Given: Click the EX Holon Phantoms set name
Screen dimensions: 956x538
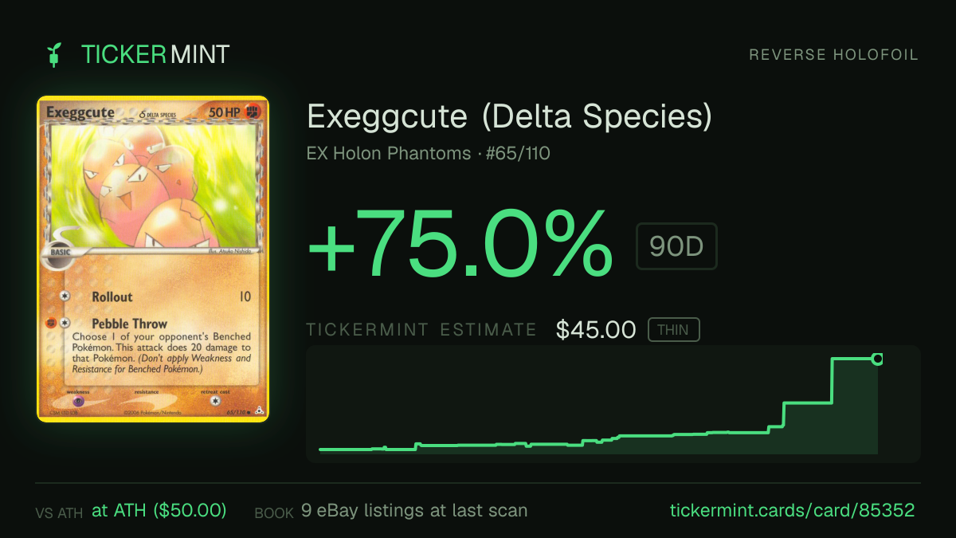Looking at the screenshot, I should [389, 153].
